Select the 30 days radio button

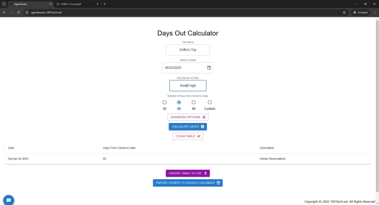[x=164, y=102]
